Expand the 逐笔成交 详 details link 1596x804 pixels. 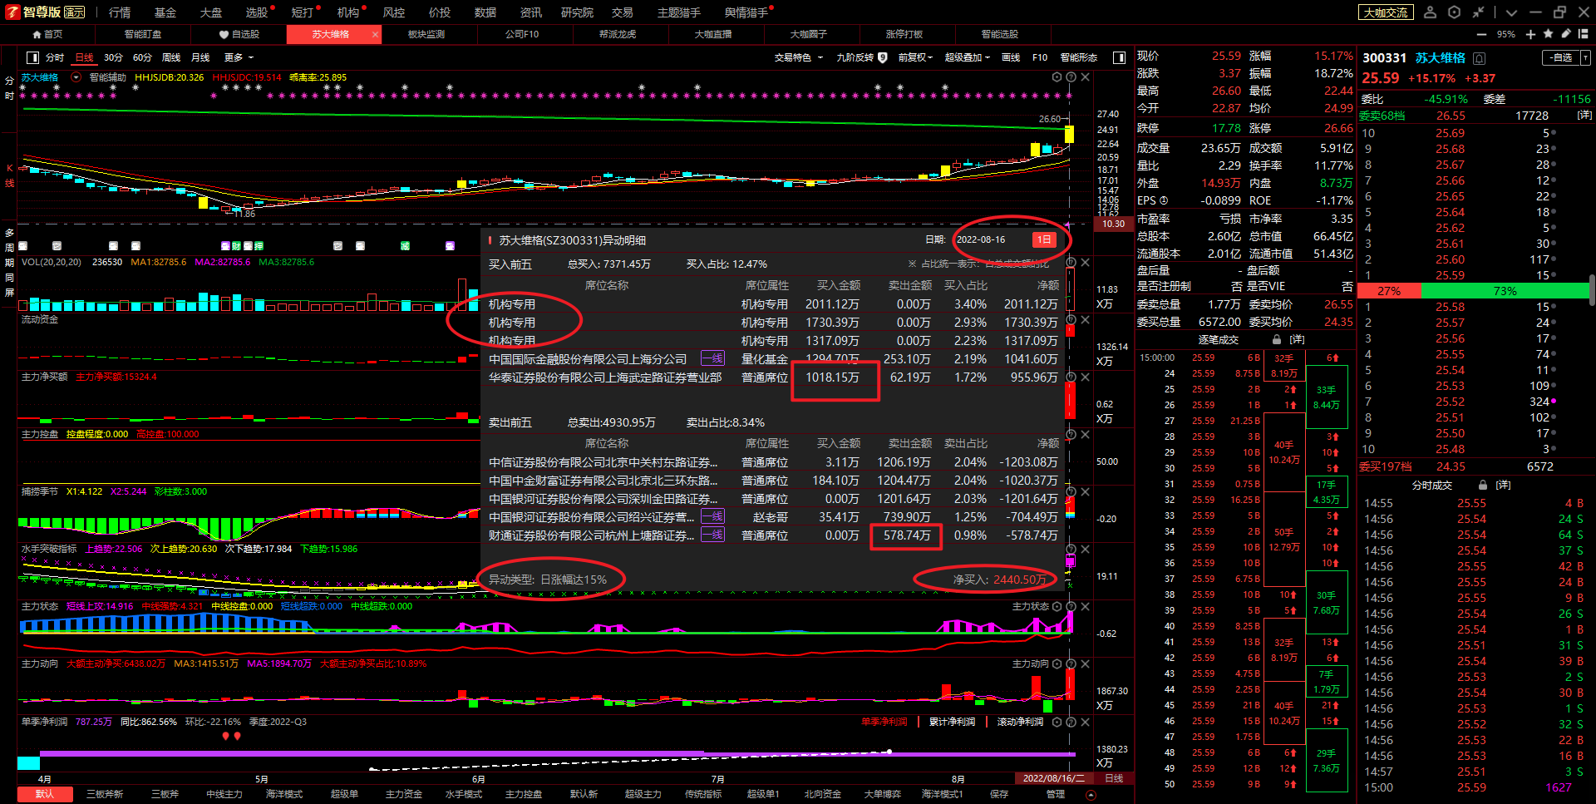click(1297, 339)
